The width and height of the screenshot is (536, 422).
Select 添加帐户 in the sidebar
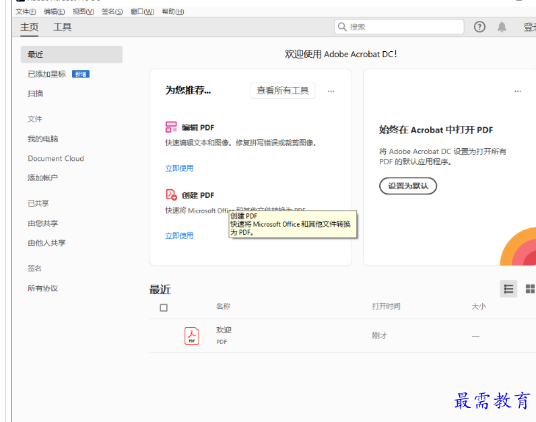(x=42, y=178)
